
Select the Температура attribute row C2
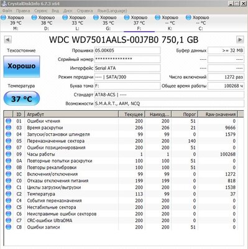pos(121,194)
